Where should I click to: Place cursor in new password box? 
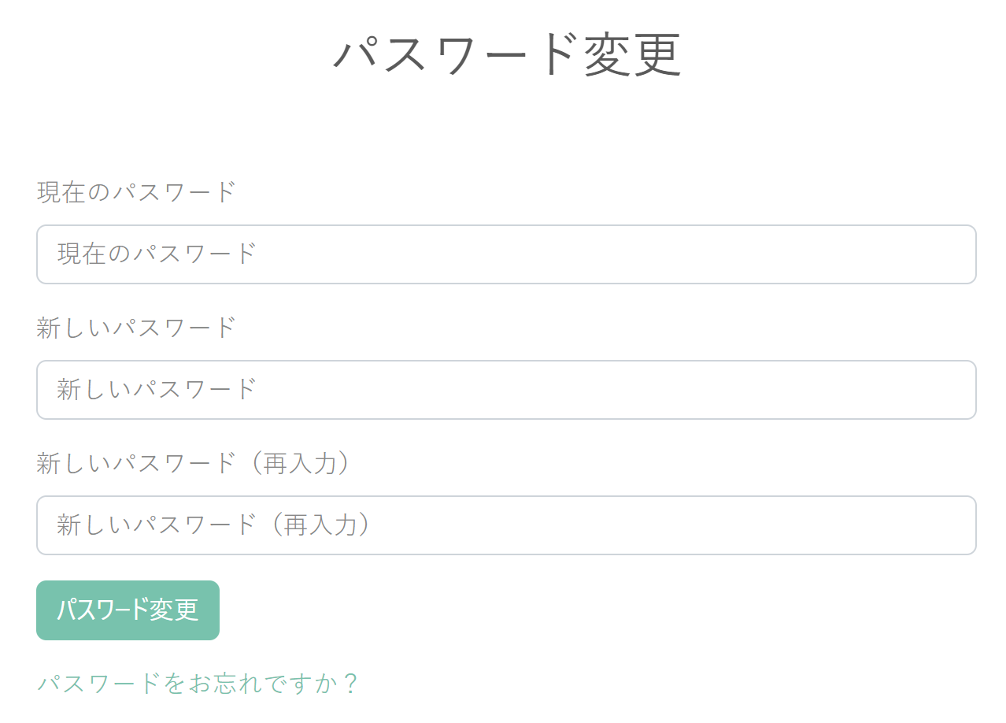pyautogui.click(x=505, y=390)
